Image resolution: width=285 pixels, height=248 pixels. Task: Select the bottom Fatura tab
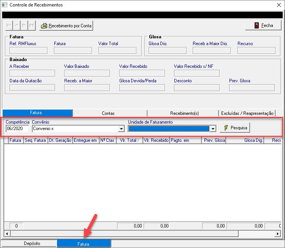(x=84, y=244)
